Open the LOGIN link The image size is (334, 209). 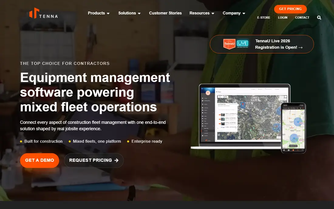coord(283,18)
